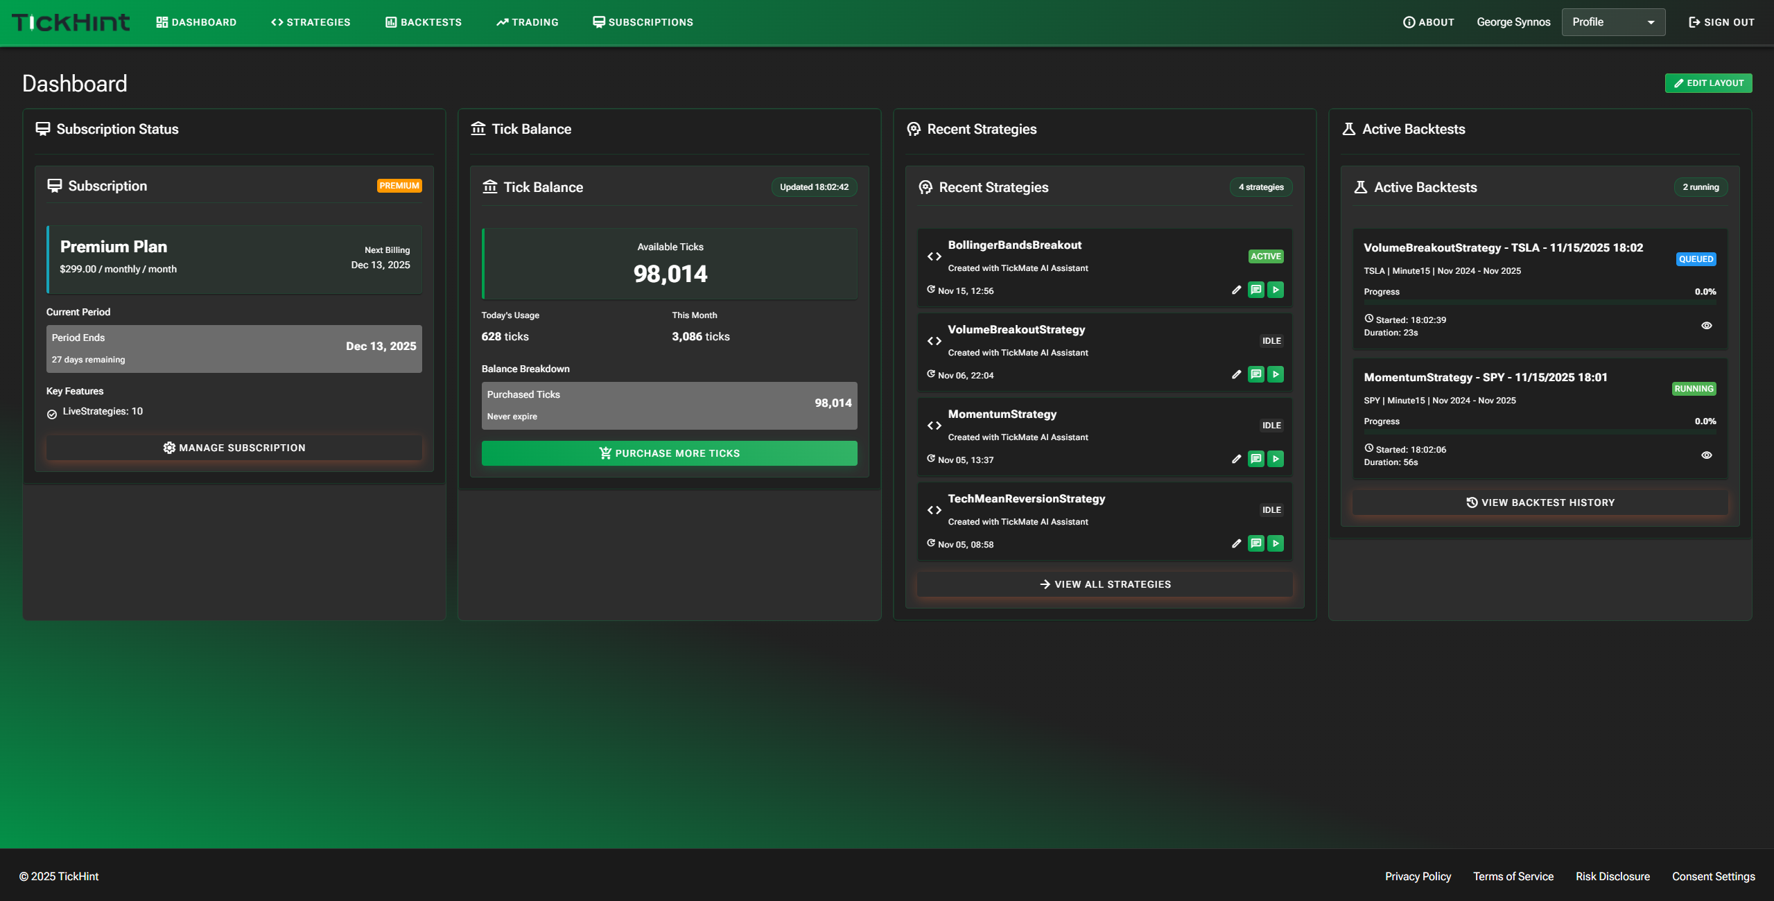This screenshot has height=901, width=1774.
Task: Open the chat assistant icon on VolumeBreakoutStrategy
Action: [x=1256, y=374]
